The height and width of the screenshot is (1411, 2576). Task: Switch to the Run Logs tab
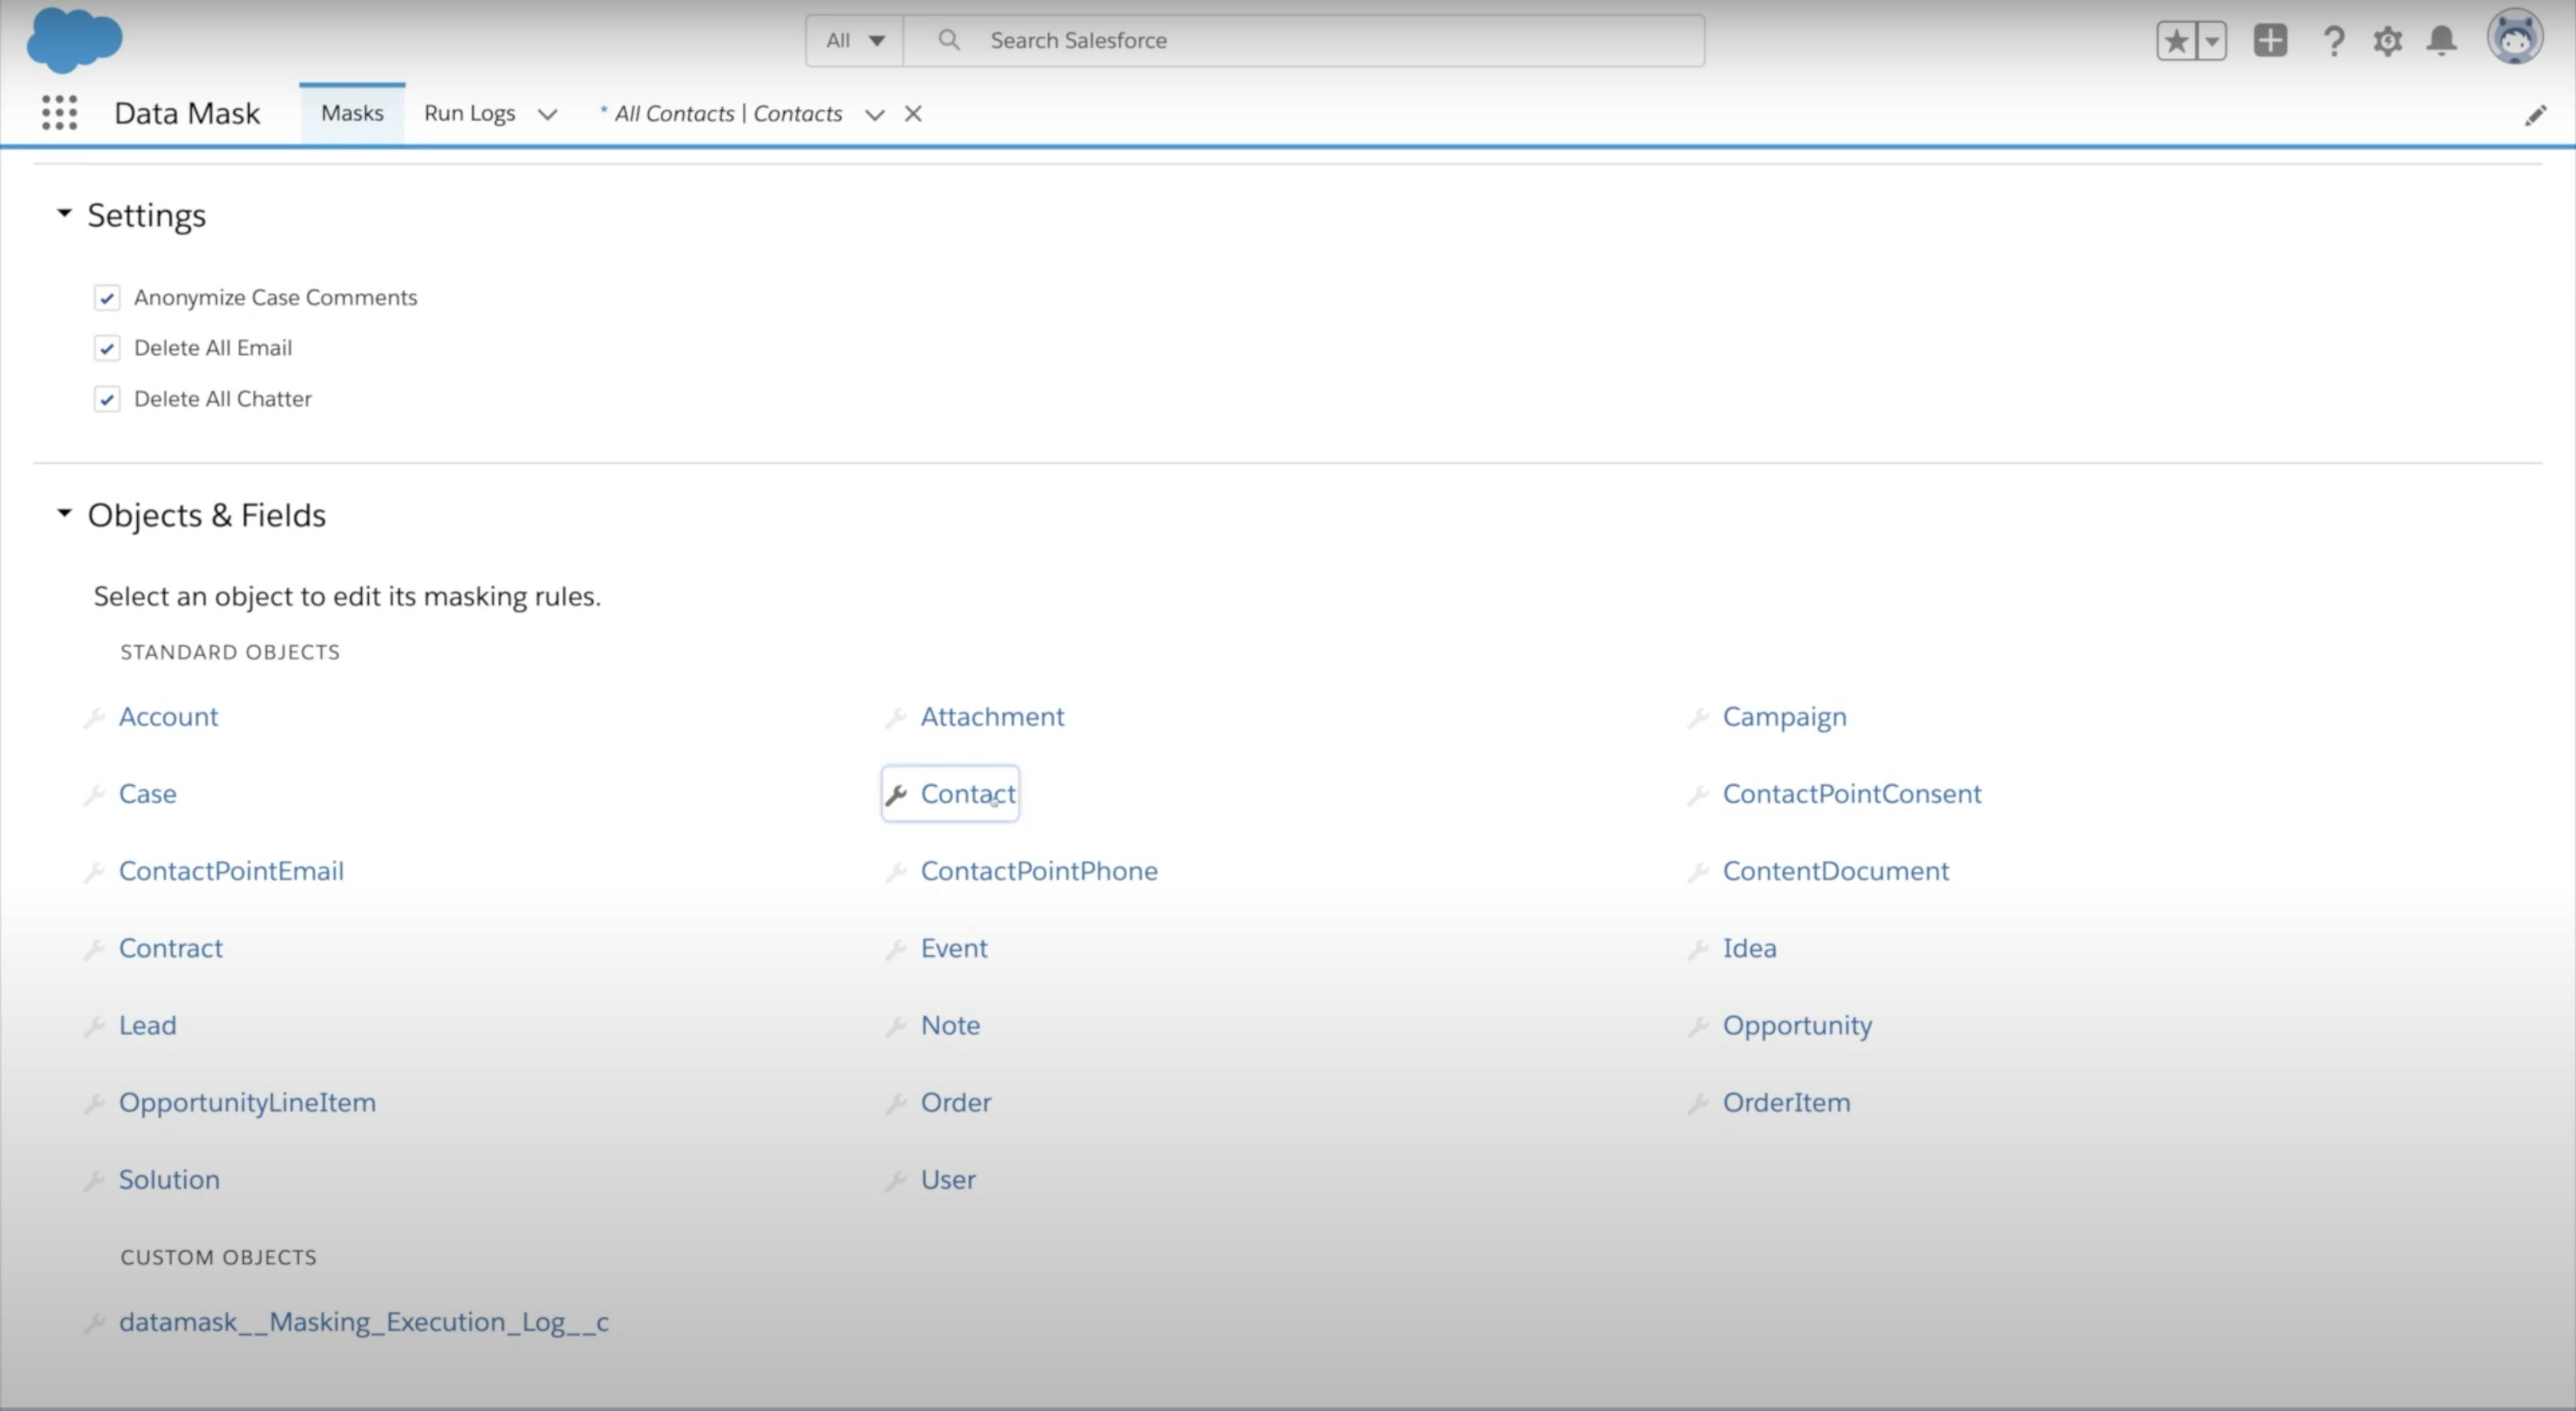470,113
